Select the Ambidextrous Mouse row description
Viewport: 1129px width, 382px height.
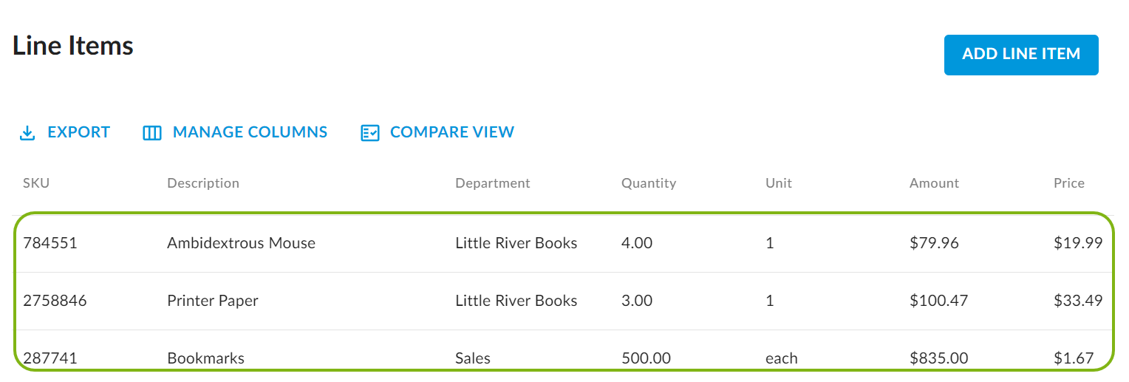coord(241,243)
